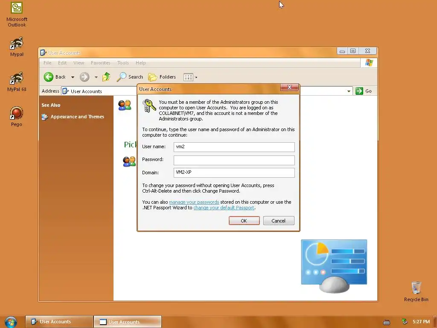The image size is (437, 328).
Task: Click the network tray icon beside clock
Action: (405, 322)
